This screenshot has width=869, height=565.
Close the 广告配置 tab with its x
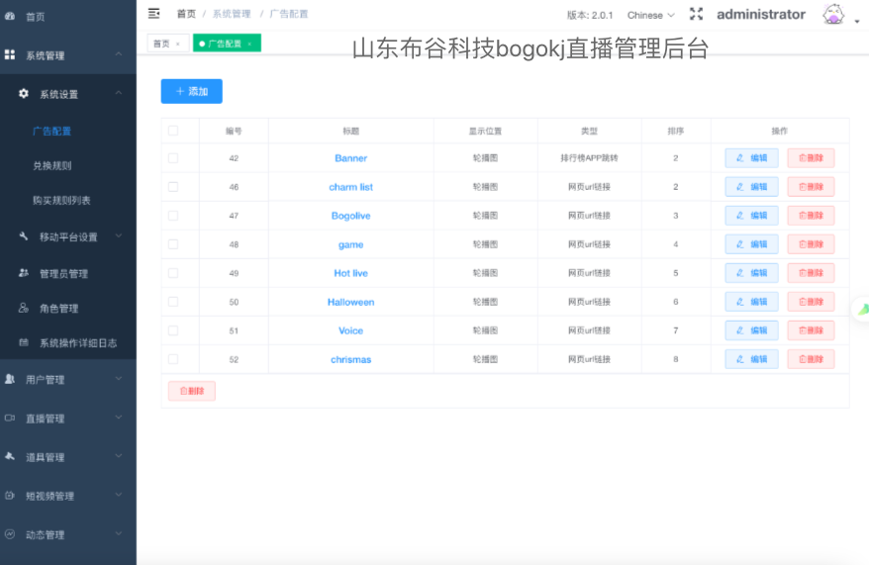point(249,44)
